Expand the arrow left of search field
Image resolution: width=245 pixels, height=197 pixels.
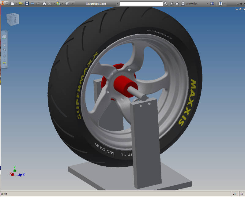(x=118, y=4)
